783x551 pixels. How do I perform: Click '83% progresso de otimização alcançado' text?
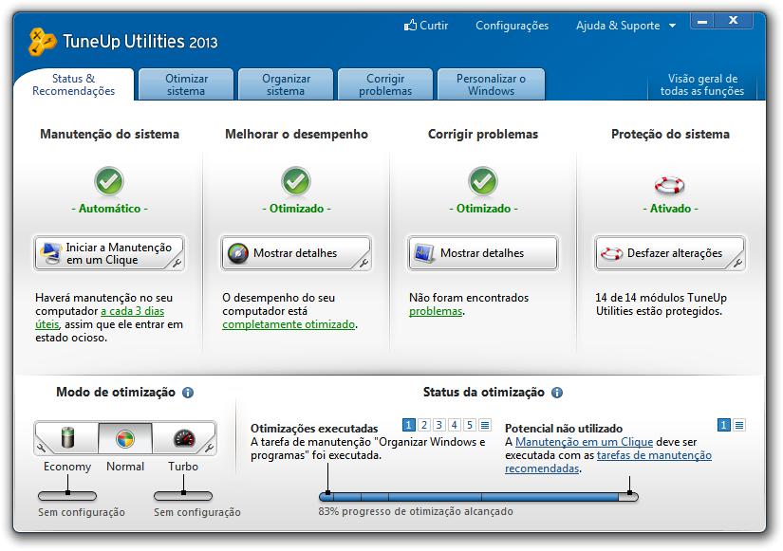416,511
